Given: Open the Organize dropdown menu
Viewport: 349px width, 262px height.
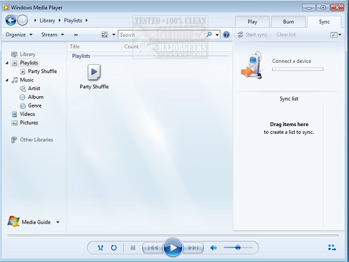Looking at the screenshot, I should tap(19, 34).
